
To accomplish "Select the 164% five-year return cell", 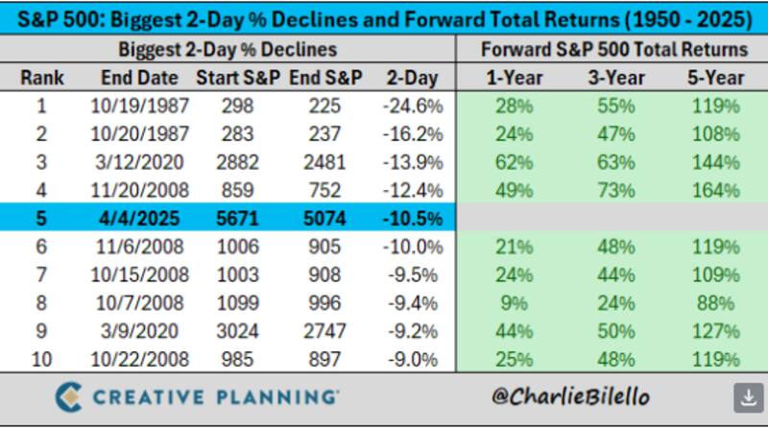I will [x=713, y=189].
